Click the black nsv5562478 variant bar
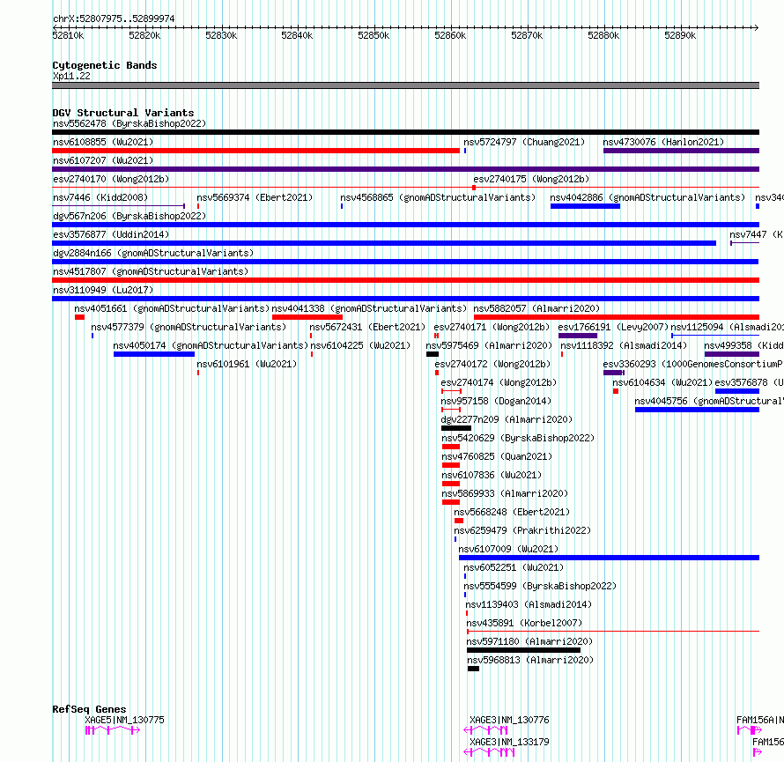This screenshot has height=762, width=784. [x=405, y=132]
